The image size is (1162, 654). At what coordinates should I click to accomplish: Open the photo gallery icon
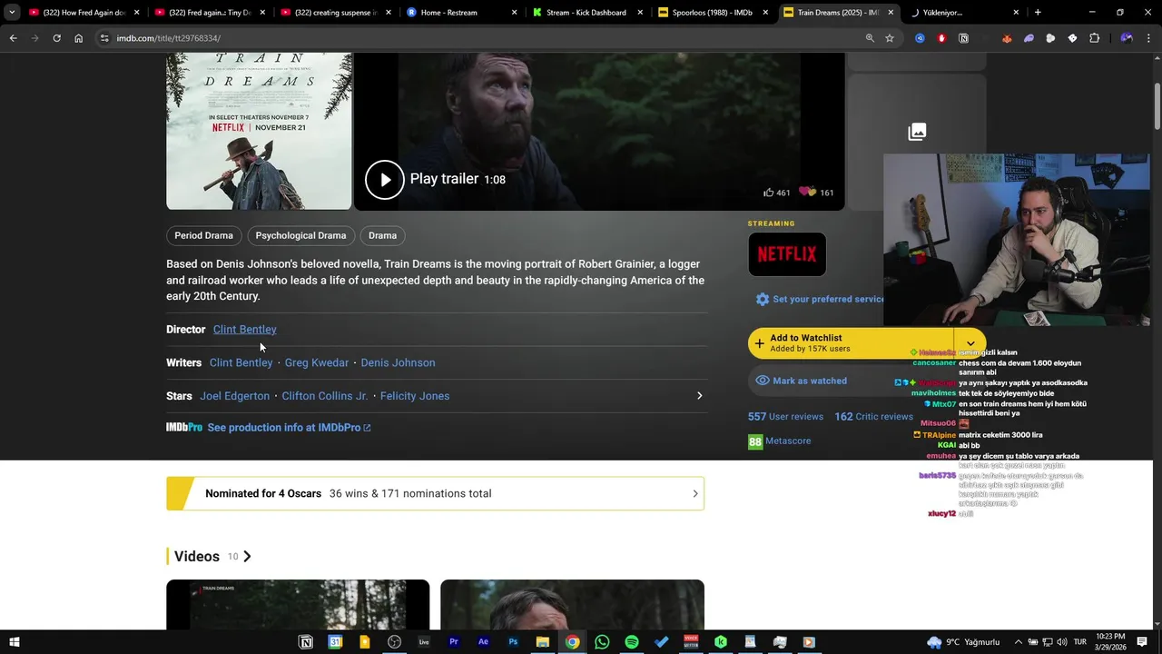[917, 132]
